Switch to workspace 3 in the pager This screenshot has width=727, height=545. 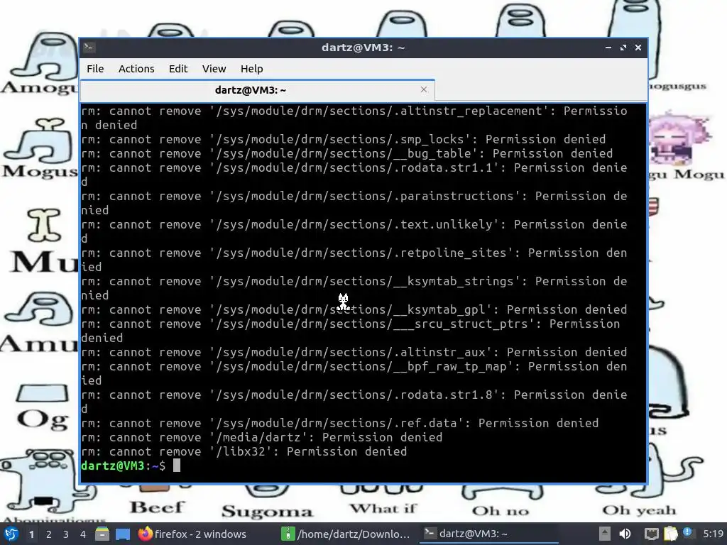(x=66, y=534)
